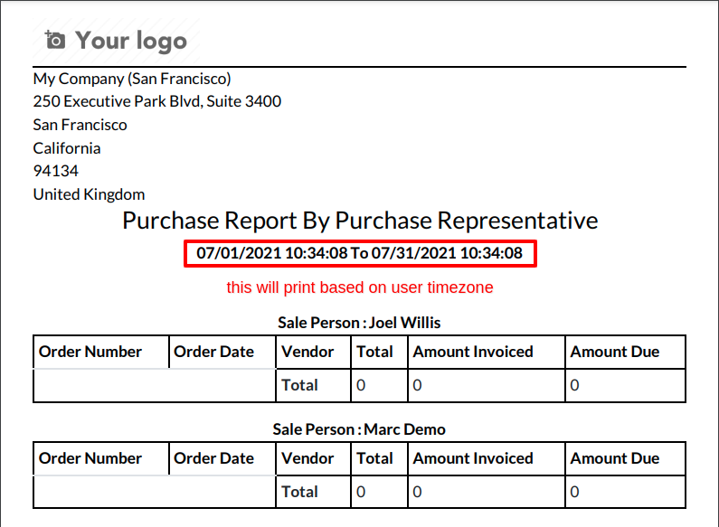
Task: Click the Your logo placeholder text
Action: click(x=131, y=41)
